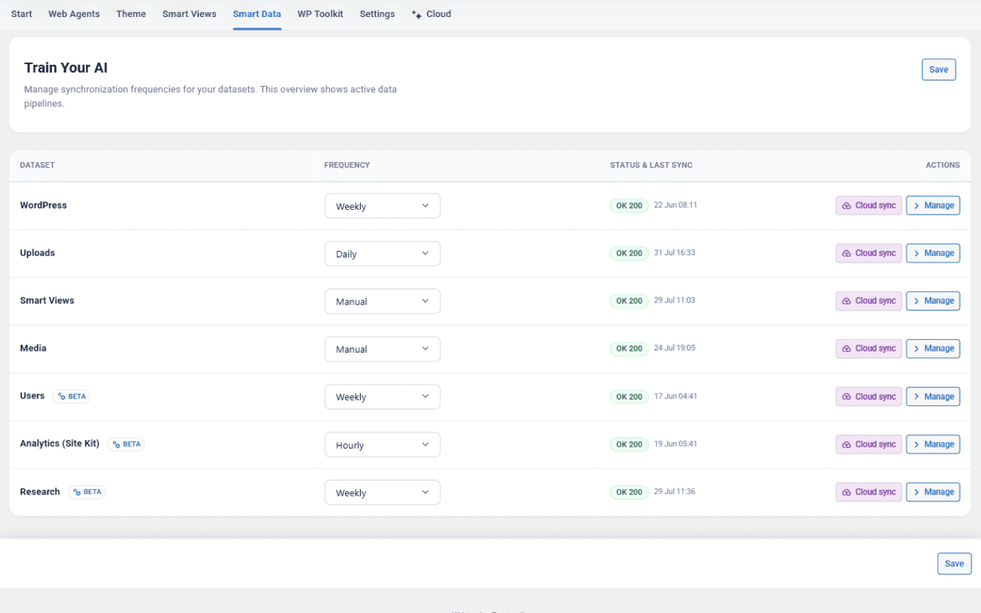Open the Settings tab

pos(377,14)
